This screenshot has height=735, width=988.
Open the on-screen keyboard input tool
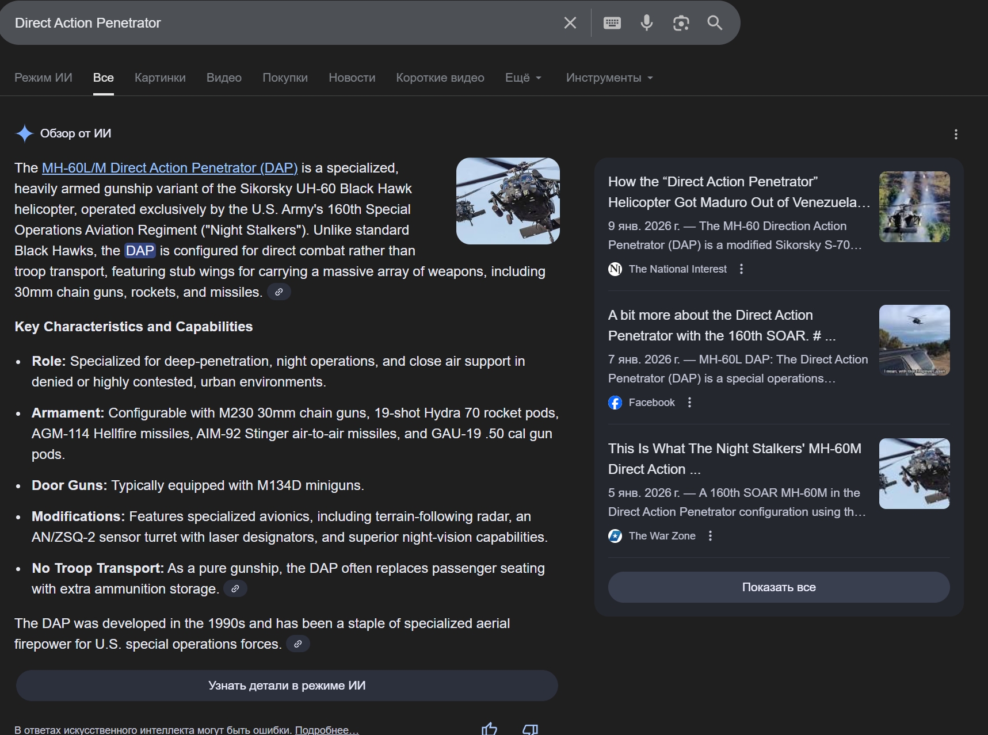[x=612, y=23]
